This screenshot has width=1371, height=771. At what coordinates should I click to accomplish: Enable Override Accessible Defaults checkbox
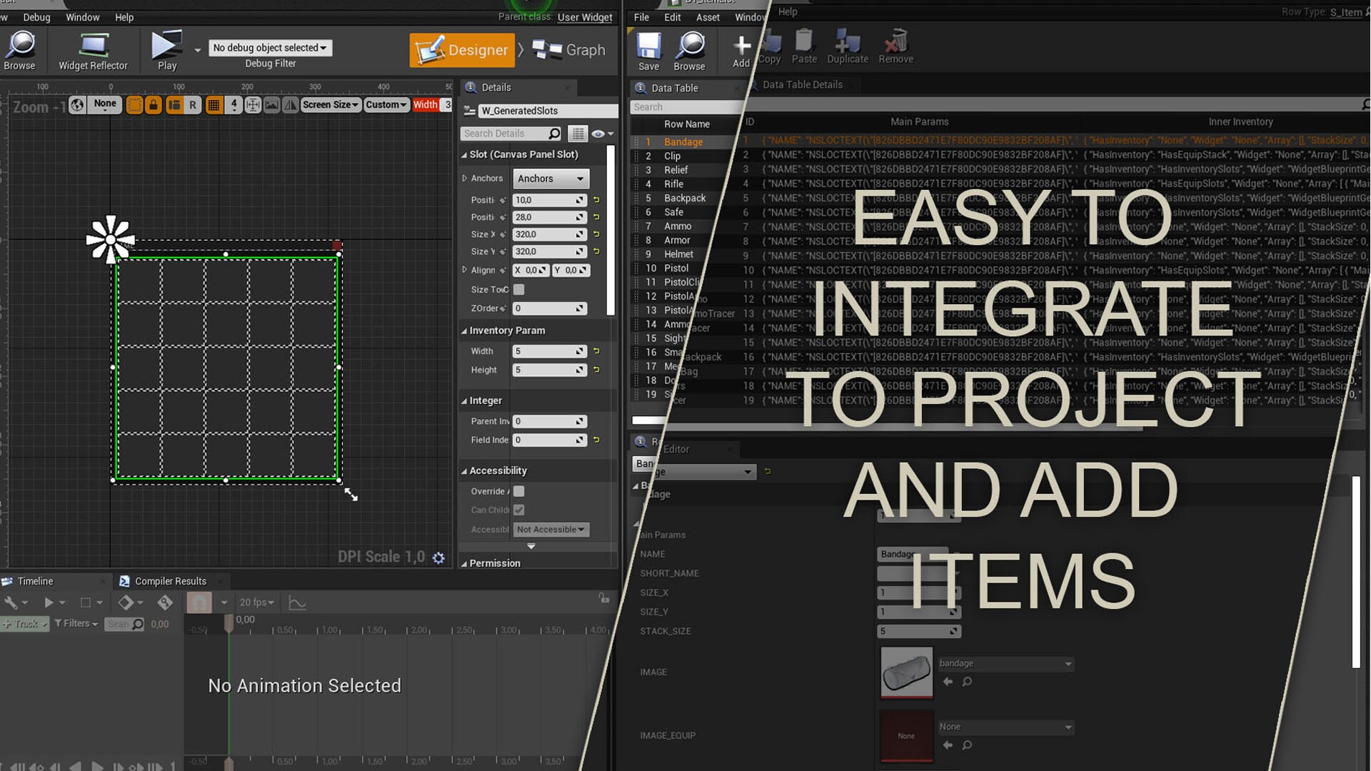(x=519, y=491)
